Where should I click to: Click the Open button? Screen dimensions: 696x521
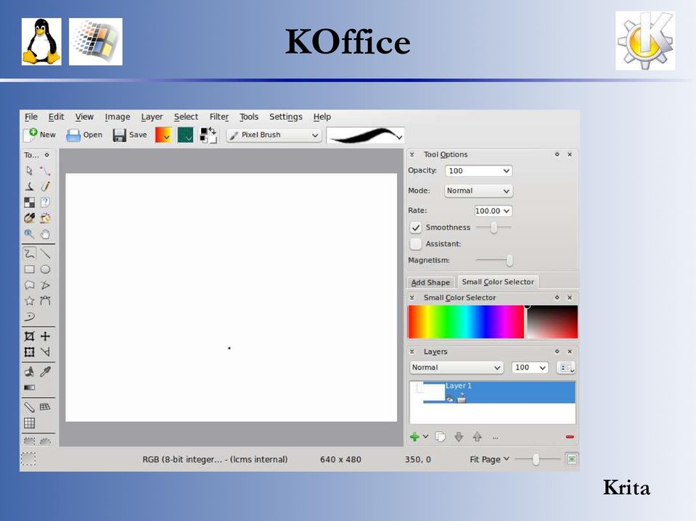(84, 135)
